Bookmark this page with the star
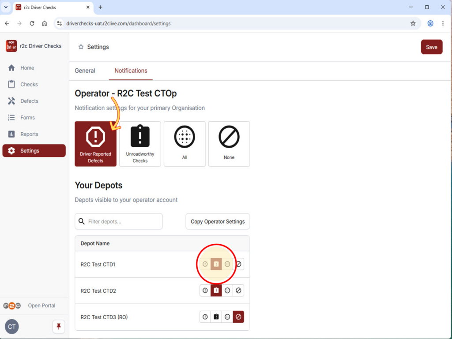452x339 pixels. click(x=413, y=23)
